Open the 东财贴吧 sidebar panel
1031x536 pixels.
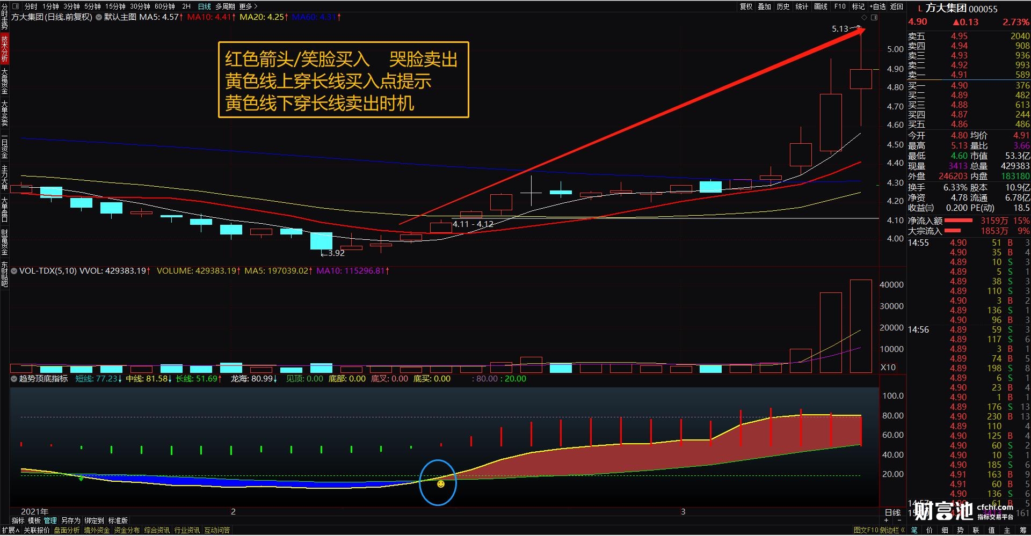(x=4, y=275)
